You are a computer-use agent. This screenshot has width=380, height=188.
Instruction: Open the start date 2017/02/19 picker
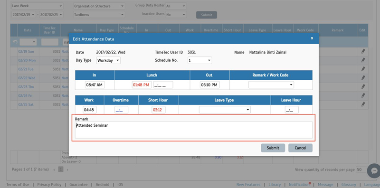(23, 15)
